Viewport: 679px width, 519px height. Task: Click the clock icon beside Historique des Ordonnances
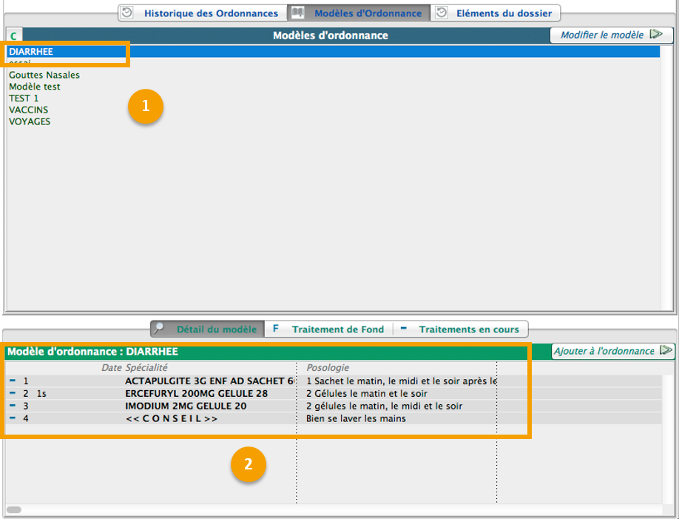click(x=128, y=13)
